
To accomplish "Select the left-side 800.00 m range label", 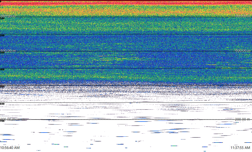I will tap(8, 16).
